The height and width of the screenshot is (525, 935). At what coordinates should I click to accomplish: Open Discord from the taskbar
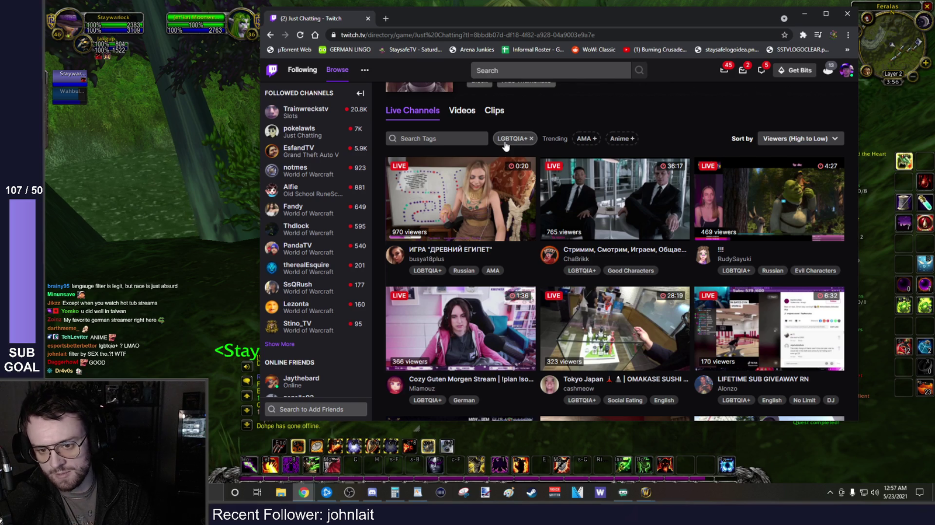(372, 492)
